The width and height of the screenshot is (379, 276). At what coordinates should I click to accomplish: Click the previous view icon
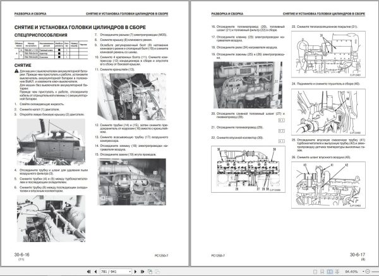150,272
